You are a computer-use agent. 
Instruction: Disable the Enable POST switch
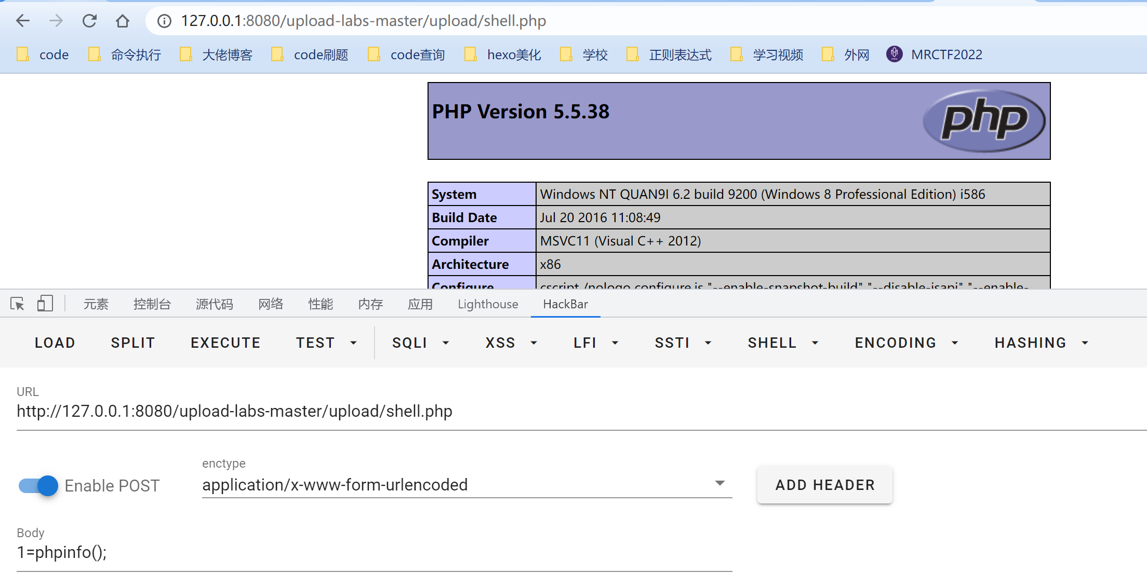click(x=39, y=486)
